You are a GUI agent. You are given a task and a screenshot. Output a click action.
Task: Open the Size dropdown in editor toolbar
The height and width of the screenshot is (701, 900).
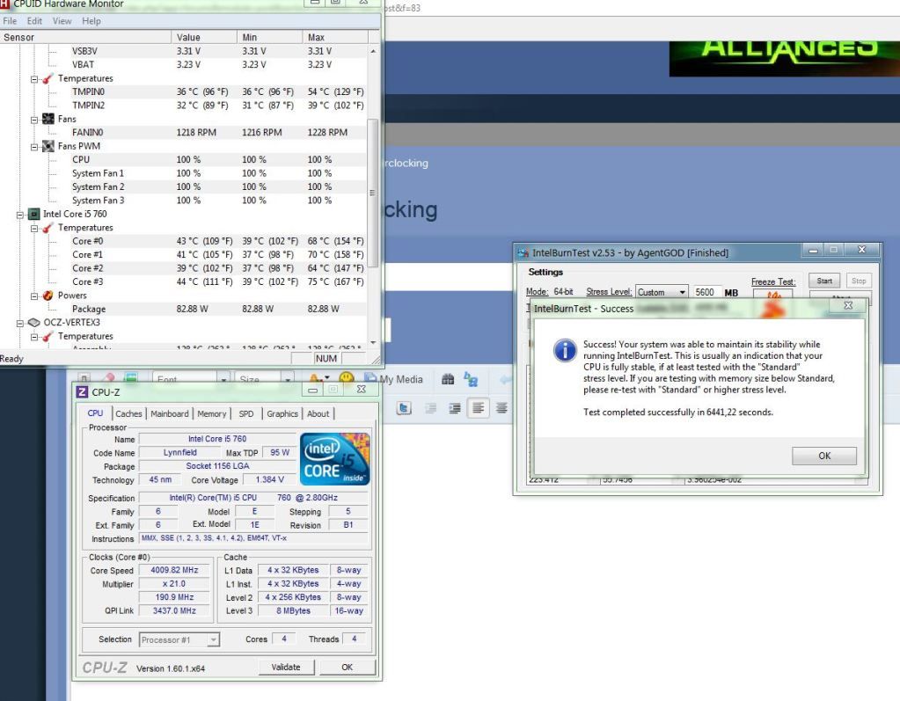[x=264, y=379]
